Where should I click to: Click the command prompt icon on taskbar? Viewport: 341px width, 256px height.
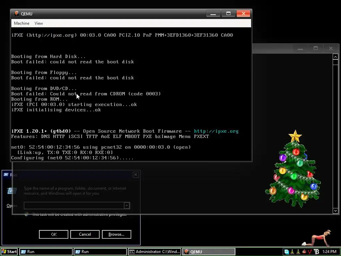[132, 252]
